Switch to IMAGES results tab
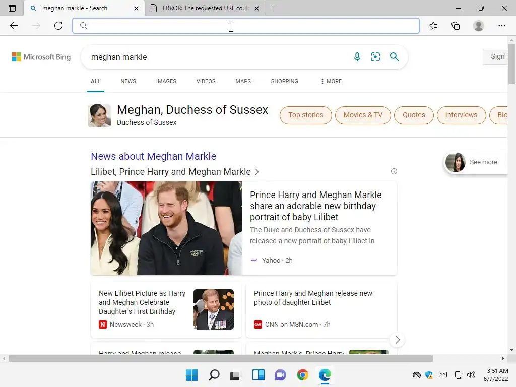This screenshot has width=516, height=387. click(166, 81)
